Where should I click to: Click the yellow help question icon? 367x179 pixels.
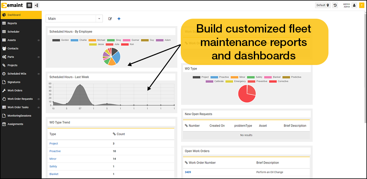361,5
